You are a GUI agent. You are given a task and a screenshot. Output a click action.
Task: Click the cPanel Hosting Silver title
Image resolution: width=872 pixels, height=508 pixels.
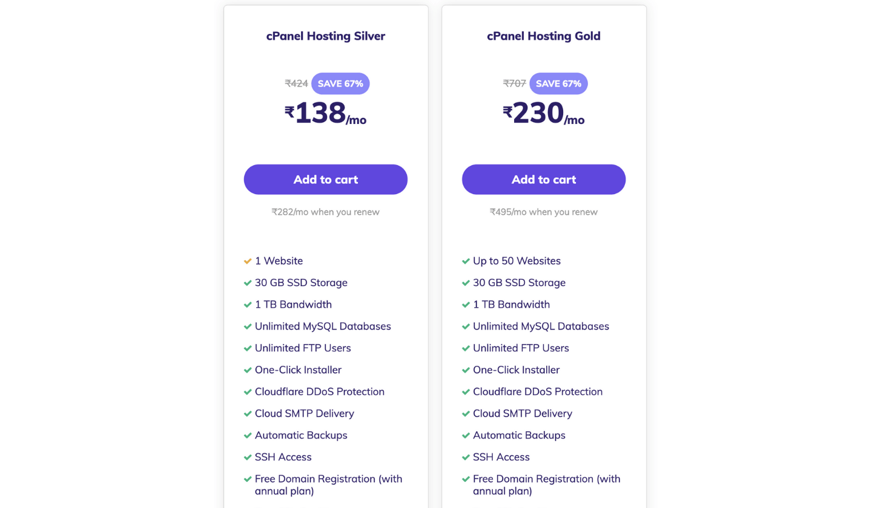tap(326, 36)
